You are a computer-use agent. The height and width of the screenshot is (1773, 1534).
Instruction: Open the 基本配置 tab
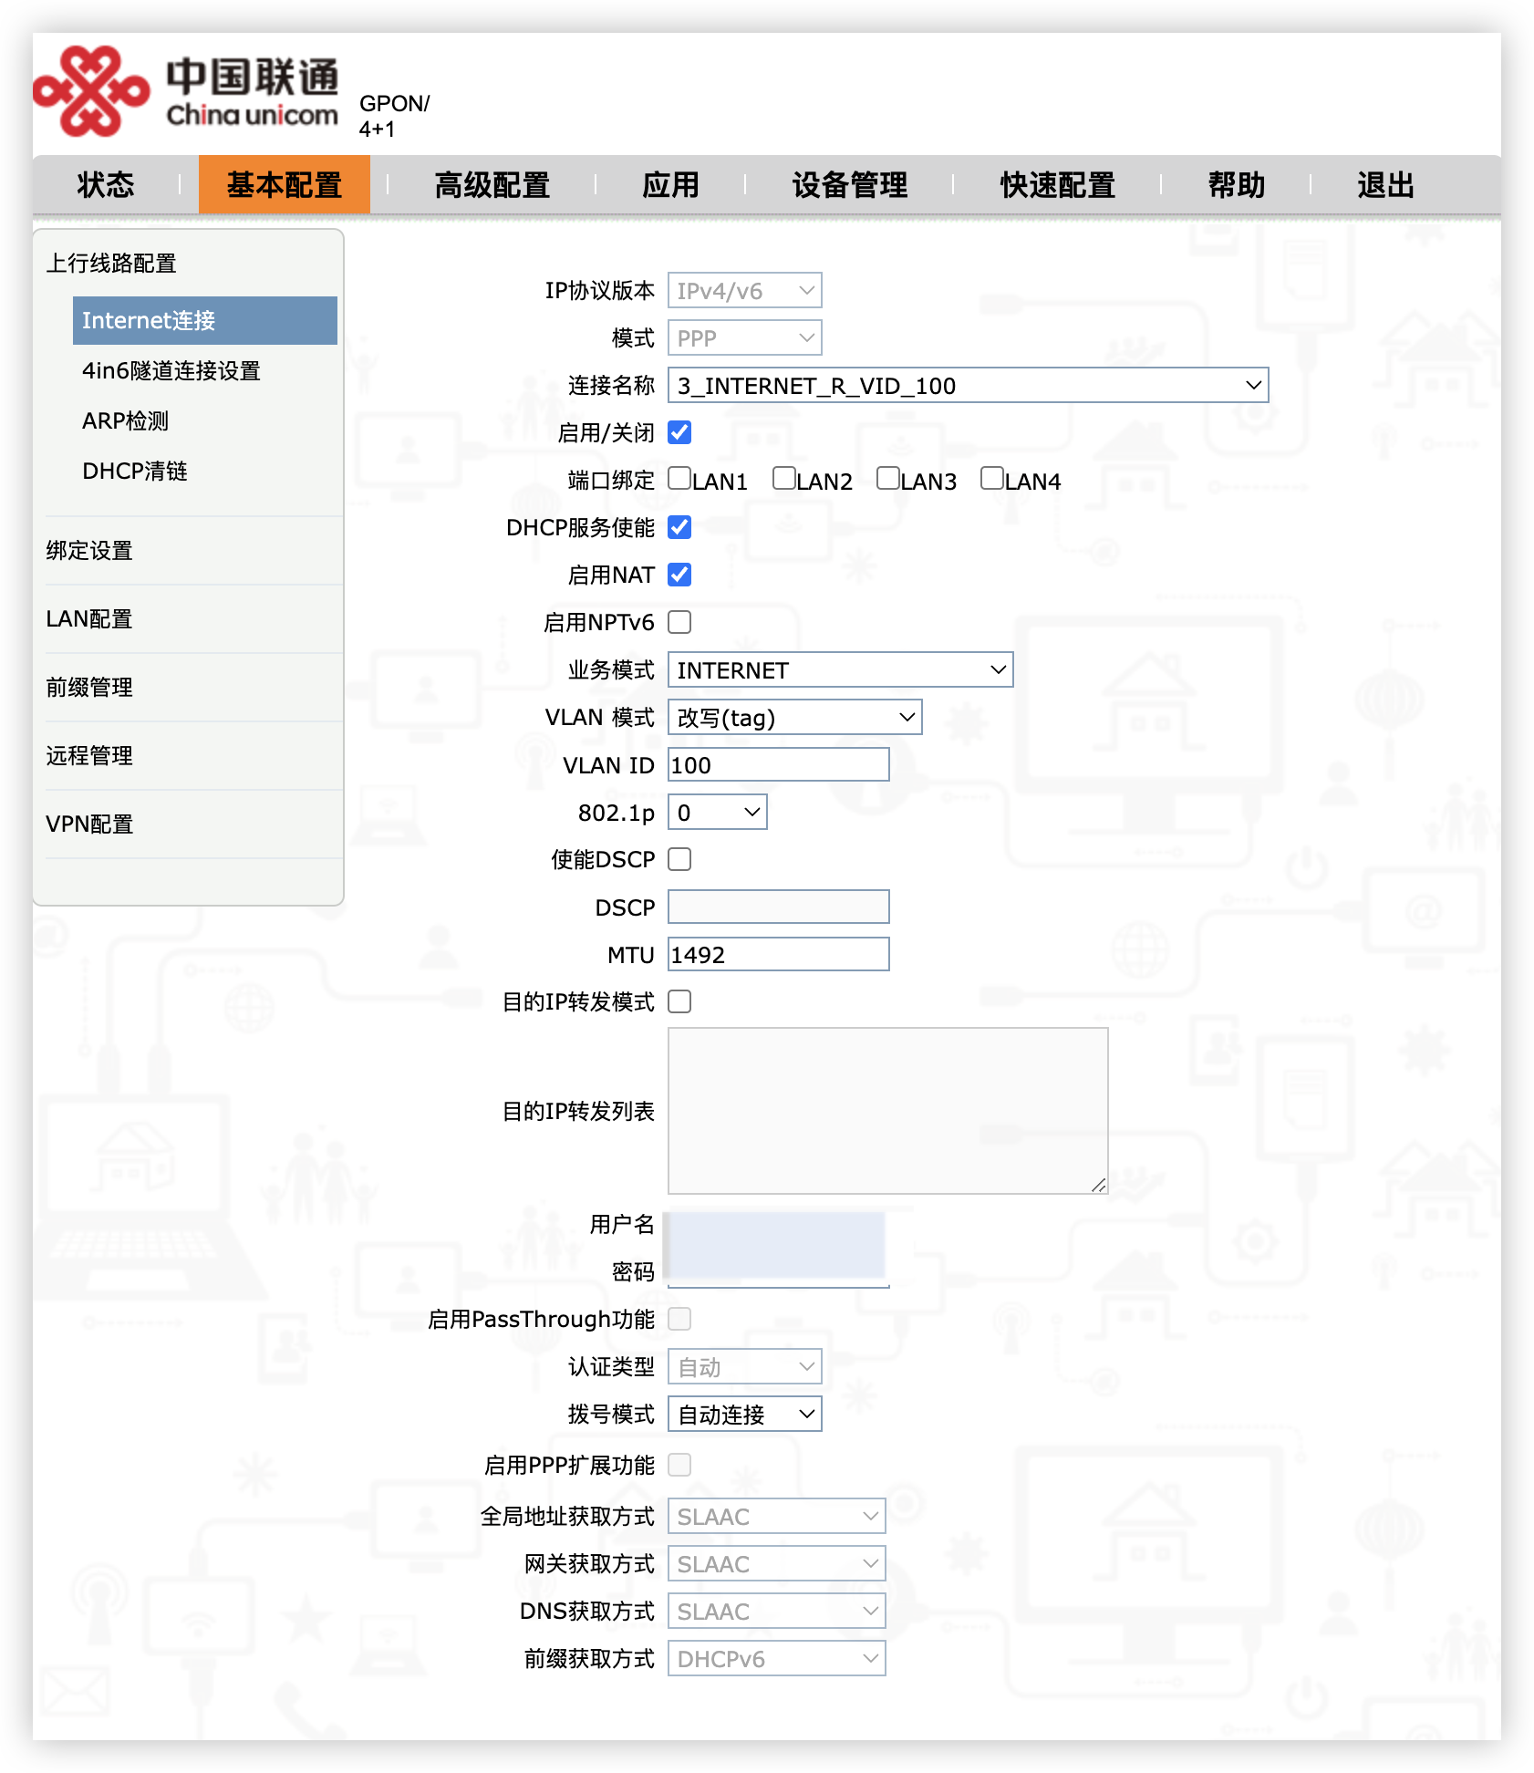point(285,185)
